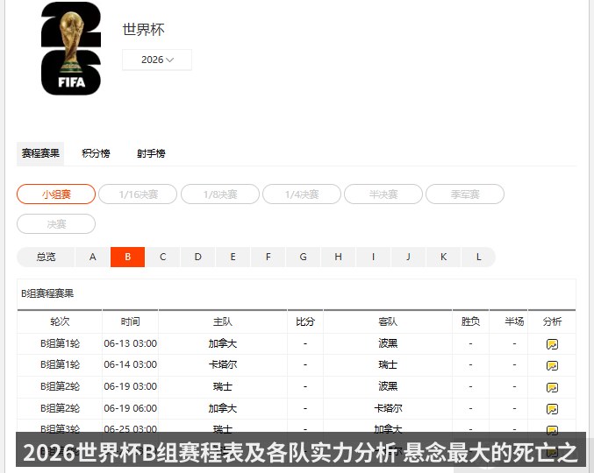Viewport: 594px width, 473px height.
Task: Click the 半场 column header
Action: [x=514, y=321]
